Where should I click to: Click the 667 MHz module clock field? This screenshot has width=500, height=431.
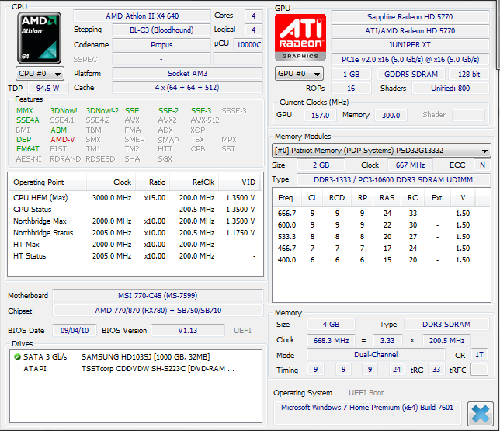point(410,165)
